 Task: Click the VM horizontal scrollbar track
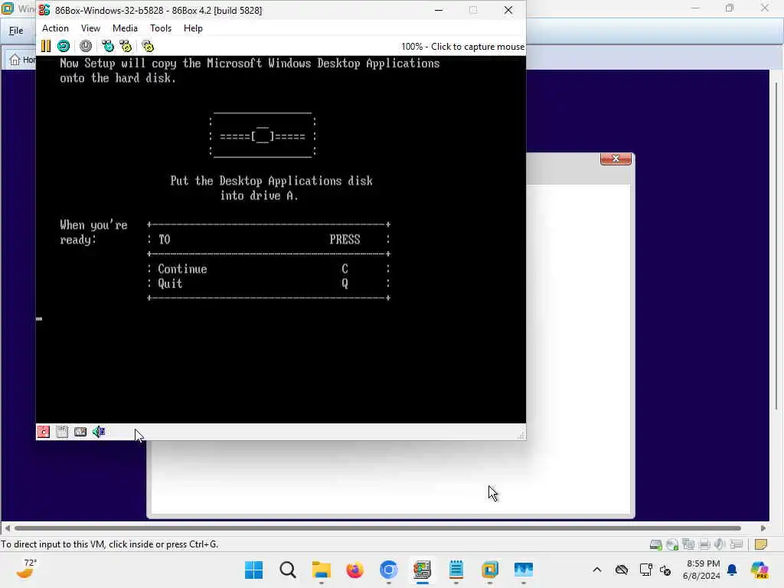[x=377, y=528]
